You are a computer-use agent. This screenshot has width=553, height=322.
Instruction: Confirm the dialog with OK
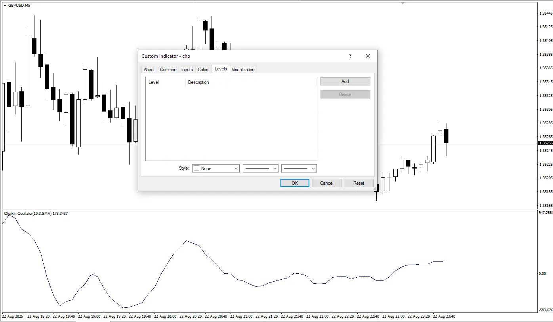tap(295, 183)
